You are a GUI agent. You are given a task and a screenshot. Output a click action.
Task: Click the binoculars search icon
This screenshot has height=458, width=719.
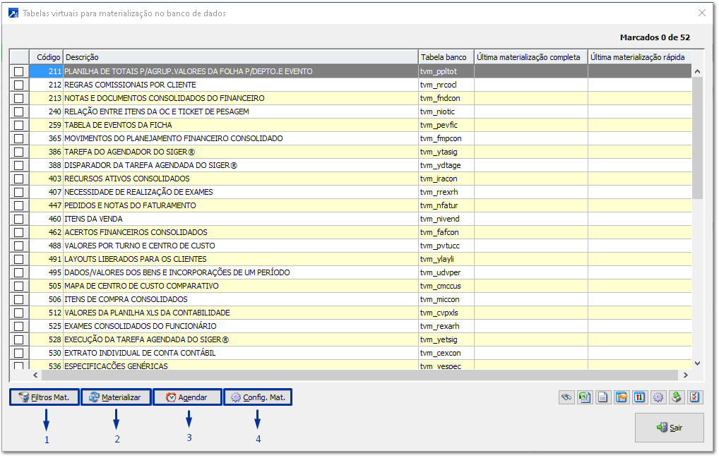pos(566,397)
